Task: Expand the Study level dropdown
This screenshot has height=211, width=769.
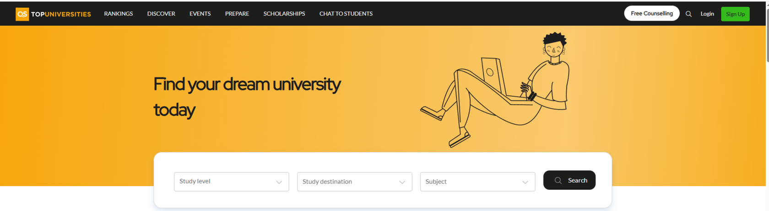Action: tap(232, 182)
